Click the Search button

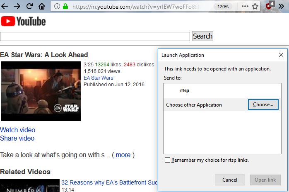[x=202, y=36]
